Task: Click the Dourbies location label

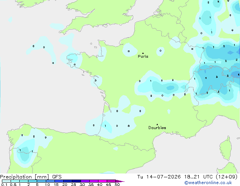Action: point(157,128)
